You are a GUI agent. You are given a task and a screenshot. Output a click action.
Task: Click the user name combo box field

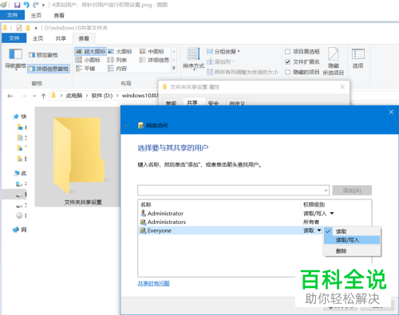pos(231,191)
